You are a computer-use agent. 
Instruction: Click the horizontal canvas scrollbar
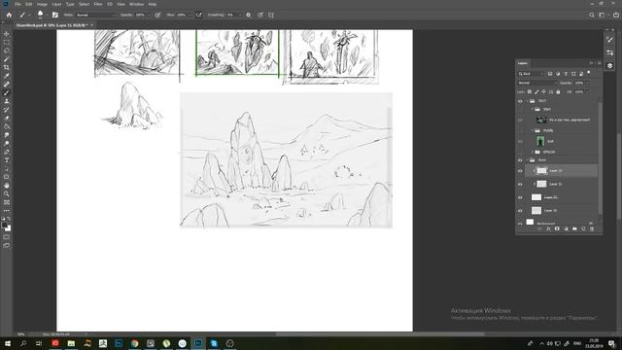click(x=380, y=334)
